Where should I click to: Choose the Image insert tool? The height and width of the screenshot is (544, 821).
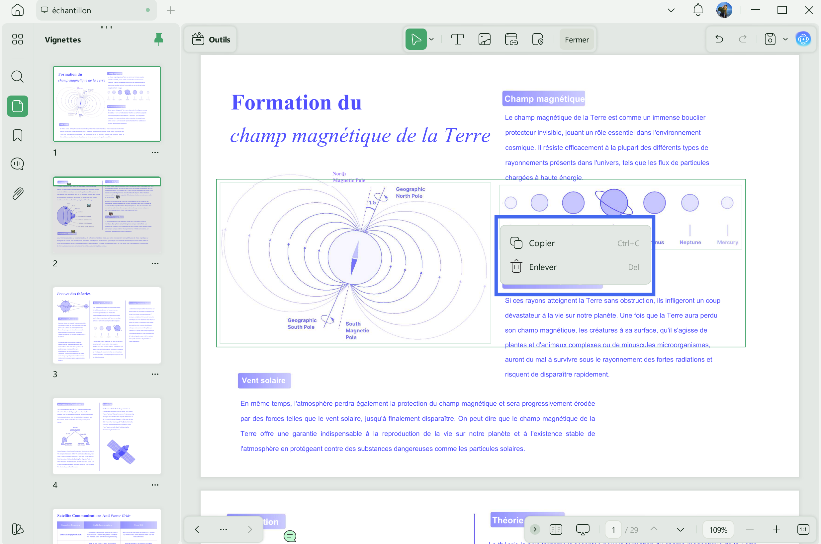click(x=485, y=39)
